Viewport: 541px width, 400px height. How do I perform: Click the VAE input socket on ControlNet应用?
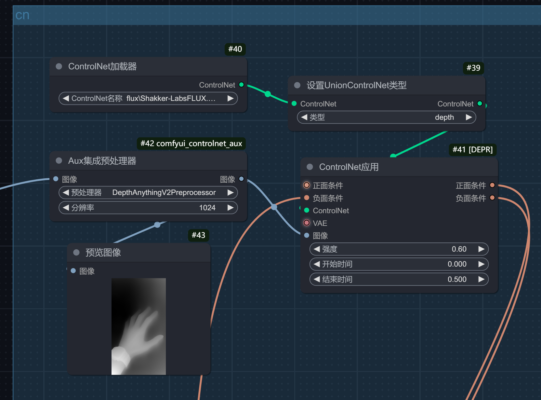coord(307,223)
